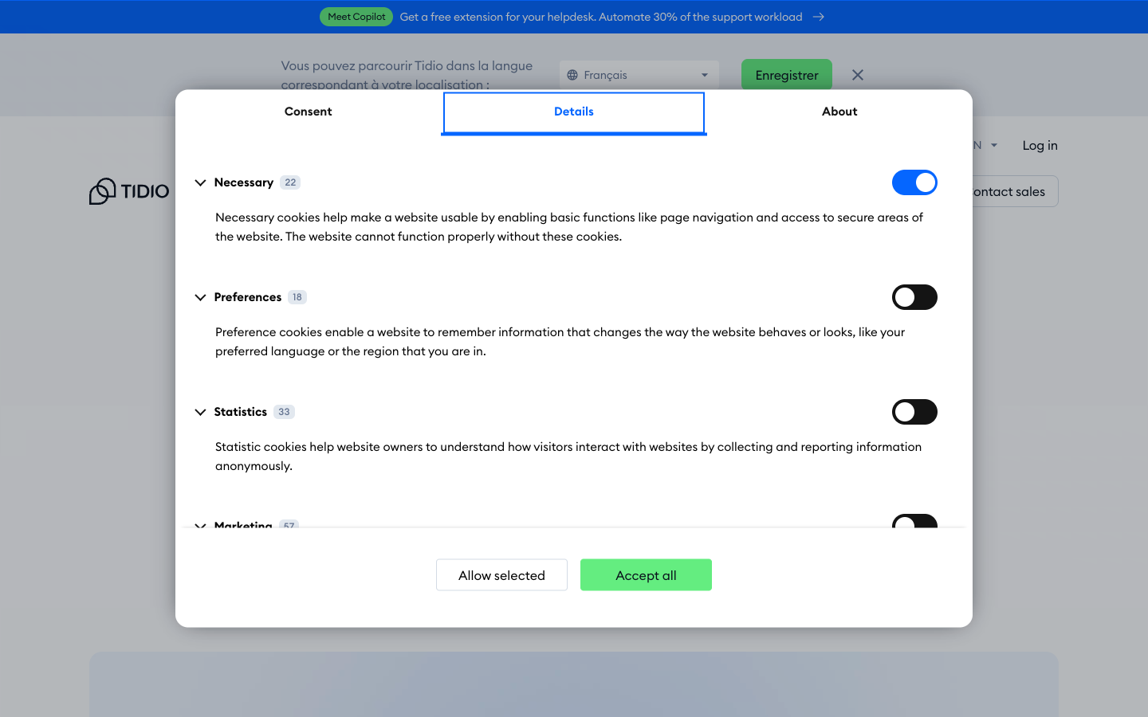Viewport: 1148px width, 717px height.
Task: Disable the Necessary cookies toggle
Action: pyautogui.click(x=914, y=182)
